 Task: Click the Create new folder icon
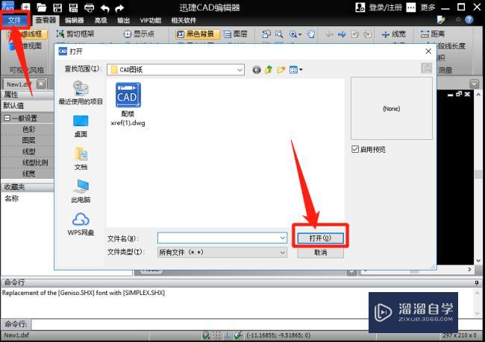281,70
